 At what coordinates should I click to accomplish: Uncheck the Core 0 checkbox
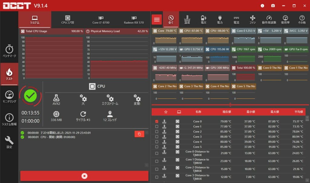click(157, 121)
